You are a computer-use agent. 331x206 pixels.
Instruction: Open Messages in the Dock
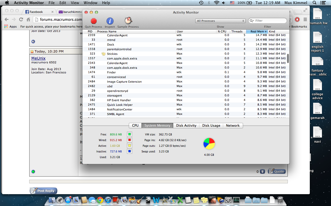coord(92,200)
